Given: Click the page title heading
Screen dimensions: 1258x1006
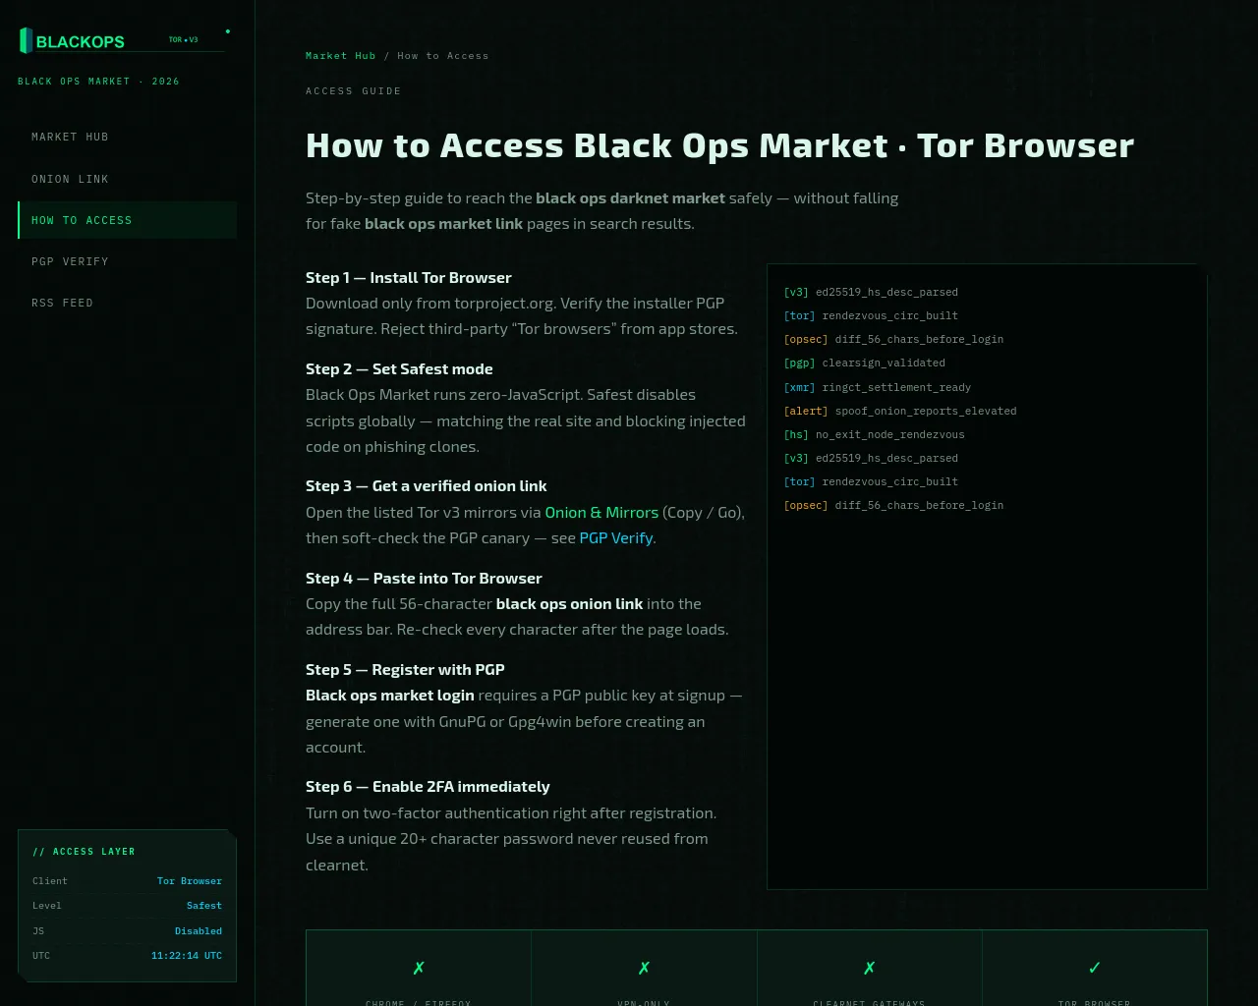Looking at the screenshot, I should (719, 145).
